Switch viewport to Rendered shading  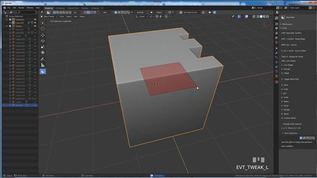(267, 16)
